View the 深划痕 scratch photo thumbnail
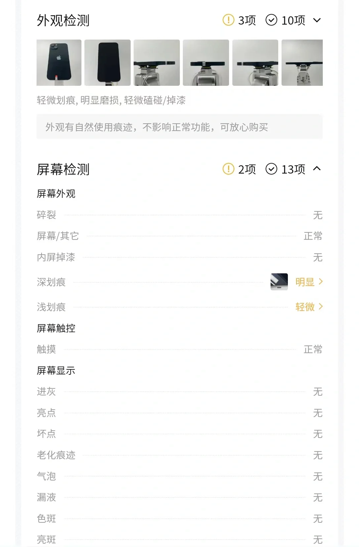Image resolution: width=359 pixels, height=547 pixels. tap(279, 282)
